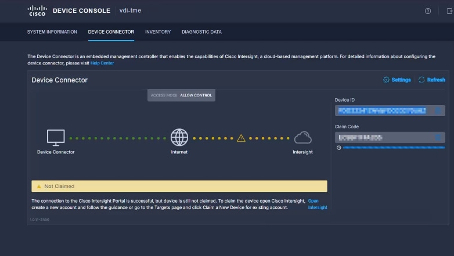Click the Refresh text button

[436, 80]
